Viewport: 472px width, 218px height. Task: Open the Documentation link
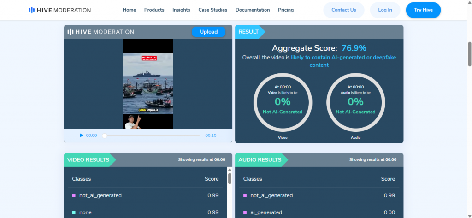(253, 10)
